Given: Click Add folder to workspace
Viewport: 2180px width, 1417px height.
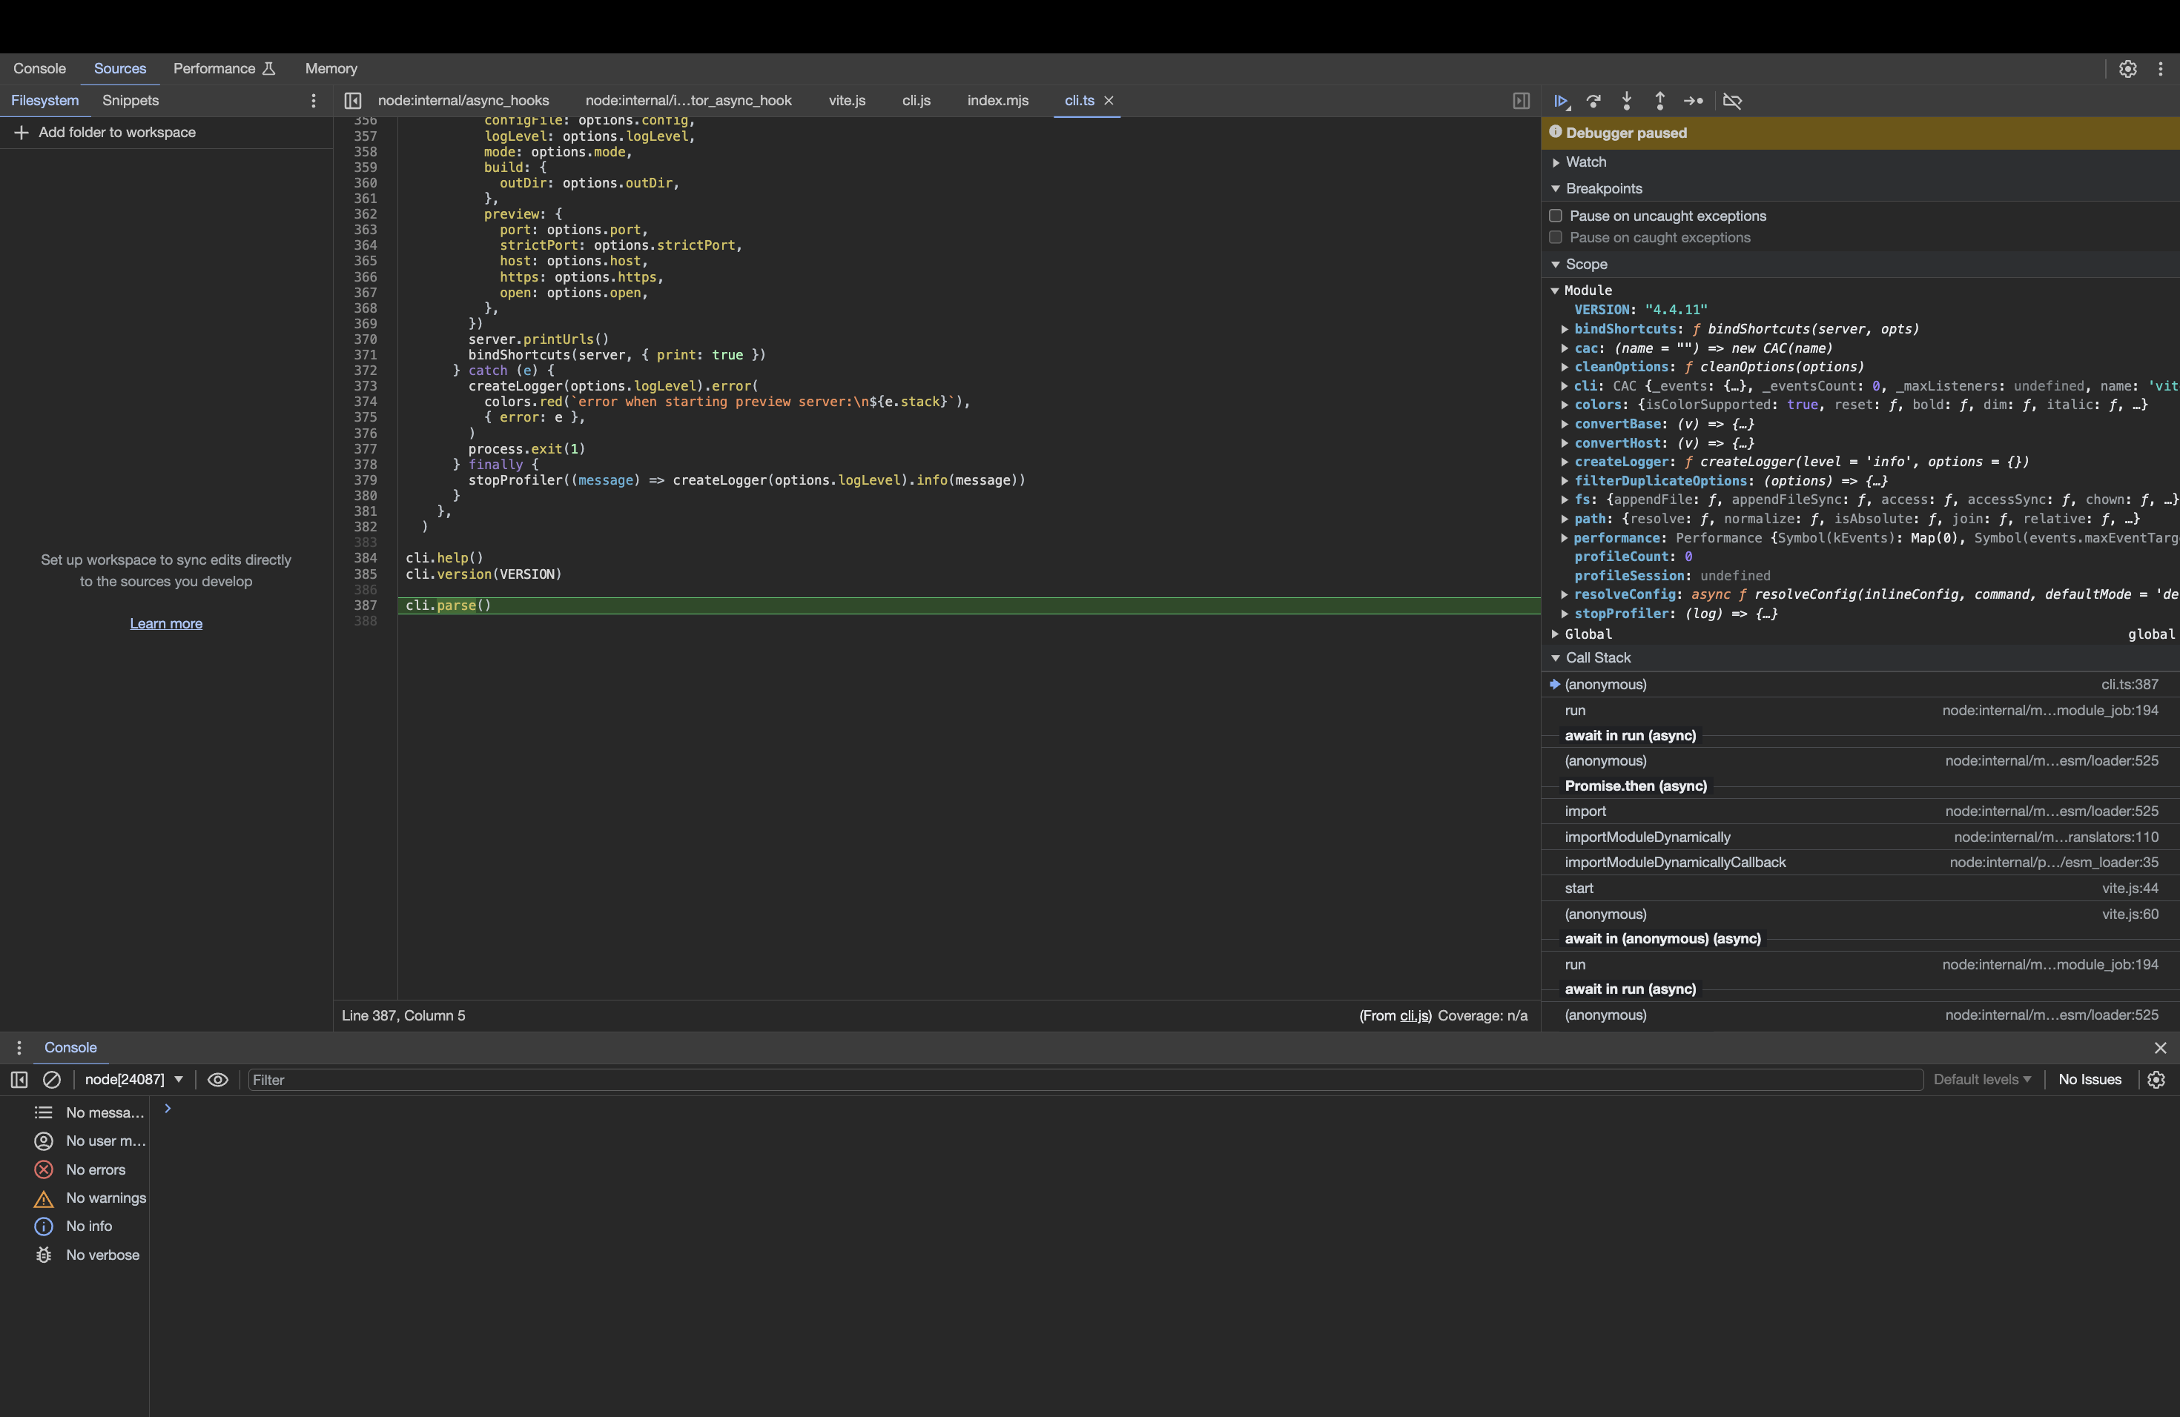Looking at the screenshot, I should 116,133.
